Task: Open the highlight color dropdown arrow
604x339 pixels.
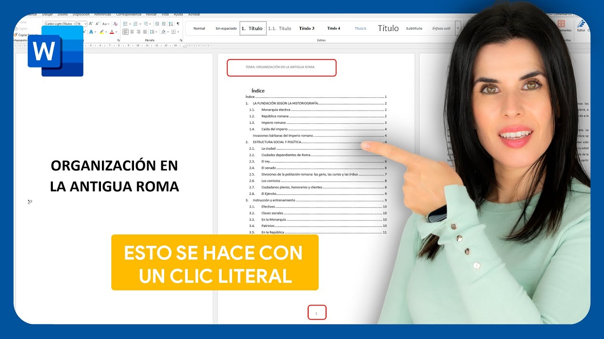Action: pos(106,32)
